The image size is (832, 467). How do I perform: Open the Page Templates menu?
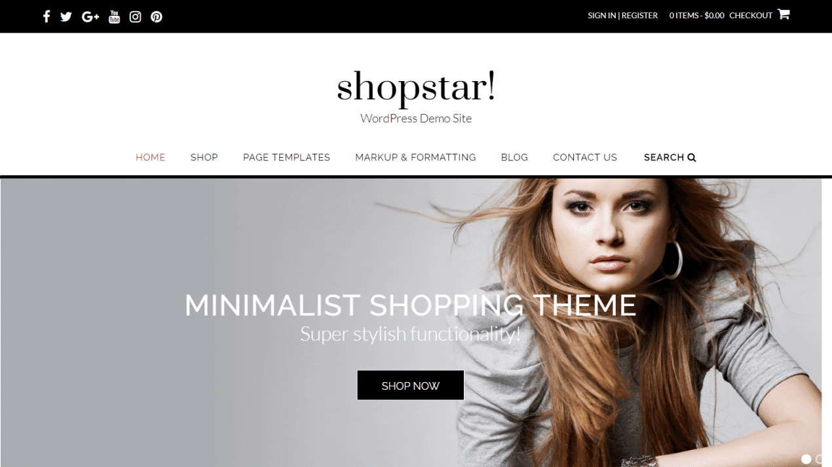click(286, 157)
